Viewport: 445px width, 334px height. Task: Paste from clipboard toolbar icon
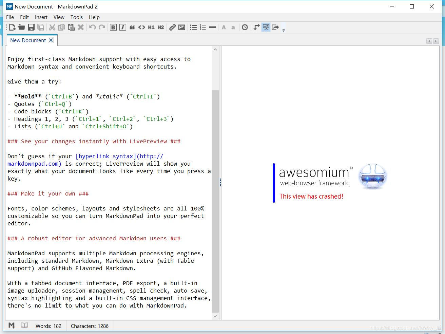click(71, 27)
